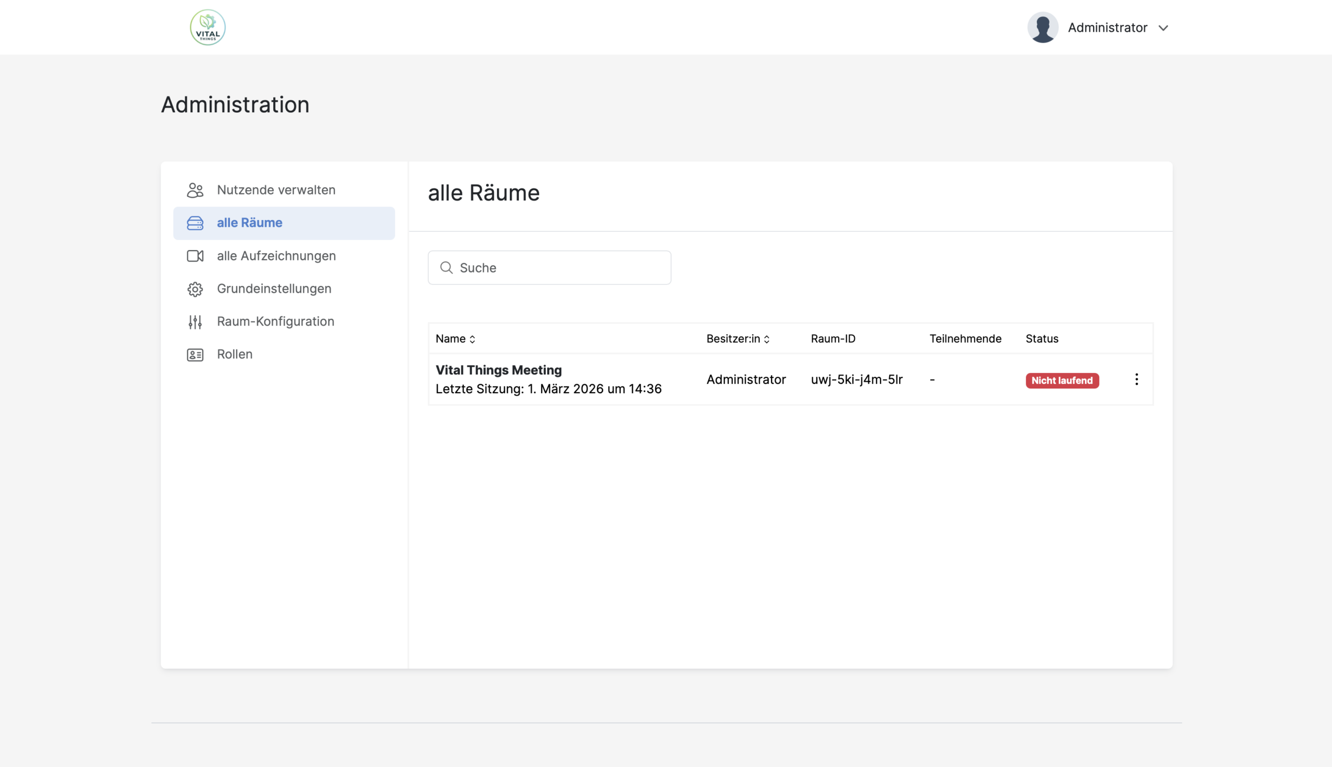This screenshot has height=767, width=1332.
Task: Click the Vital Things Meeting room name
Action: click(x=498, y=370)
